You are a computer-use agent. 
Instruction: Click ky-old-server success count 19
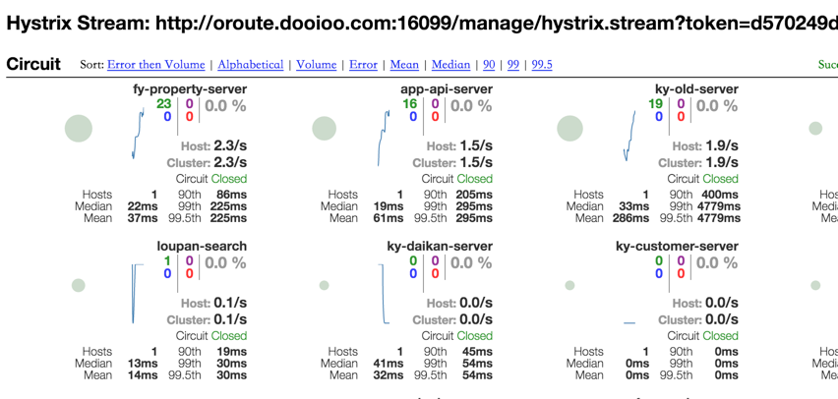click(655, 103)
